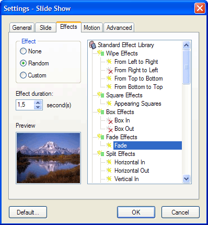
Task: Click the Appearing Squares star icon
Action: point(109,103)
